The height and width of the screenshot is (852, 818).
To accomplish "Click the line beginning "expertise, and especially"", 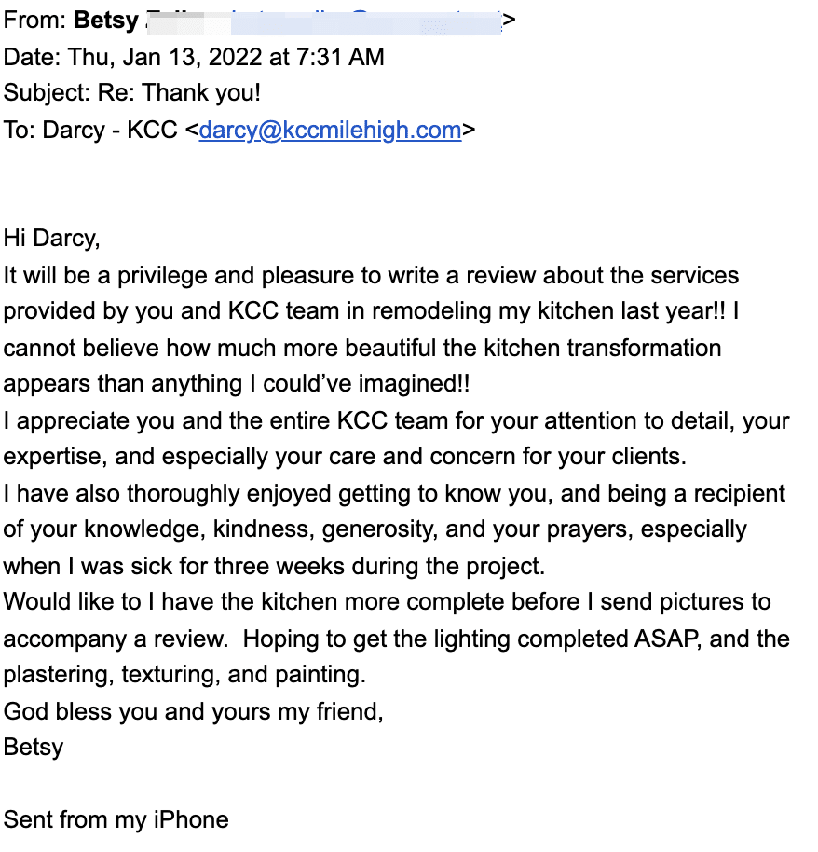I will (345, 457).
